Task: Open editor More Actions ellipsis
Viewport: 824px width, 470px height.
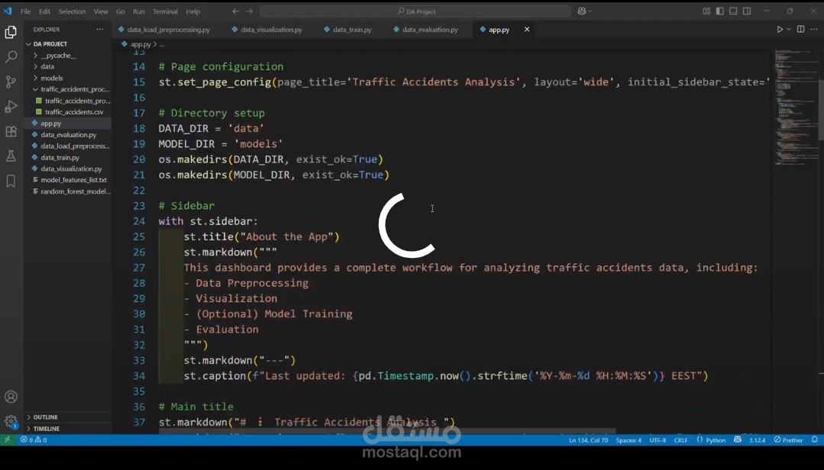Action: [813, 30]
